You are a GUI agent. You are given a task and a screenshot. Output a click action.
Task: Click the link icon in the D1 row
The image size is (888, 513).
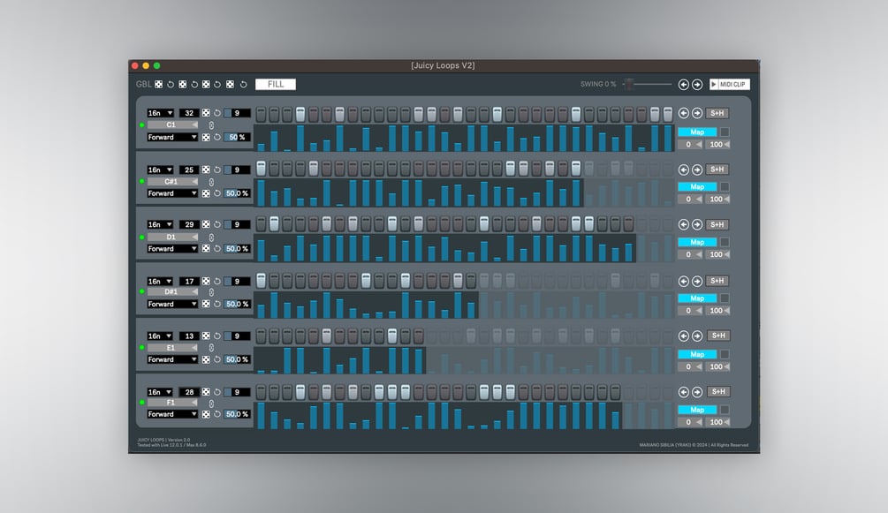coord(211,238)
